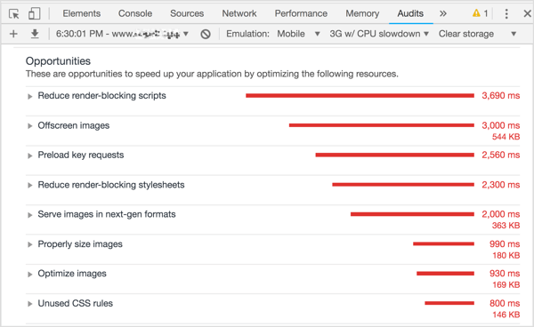This screenshot has width=534, height=327.
Task: Click the 990 ms savings value
Action: (505, 244)
